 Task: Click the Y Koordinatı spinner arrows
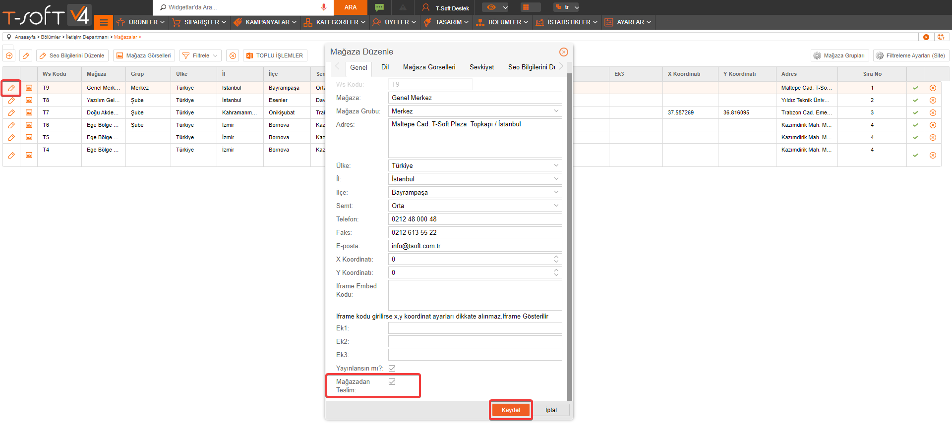pyautogui.click(x=556, y=272)
